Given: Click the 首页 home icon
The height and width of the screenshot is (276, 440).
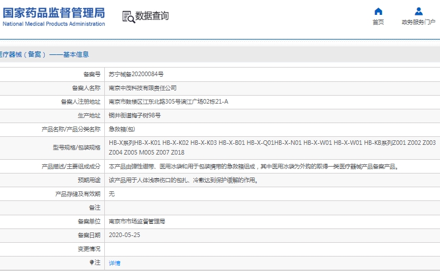Looking at the screenshot, I should coord(378,11).
